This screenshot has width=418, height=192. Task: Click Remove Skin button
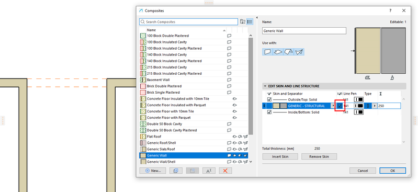click(319, 156)
